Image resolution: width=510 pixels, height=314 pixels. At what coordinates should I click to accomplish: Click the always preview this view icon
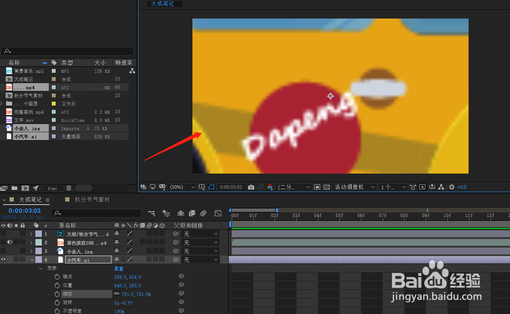[x=143, y=187]
